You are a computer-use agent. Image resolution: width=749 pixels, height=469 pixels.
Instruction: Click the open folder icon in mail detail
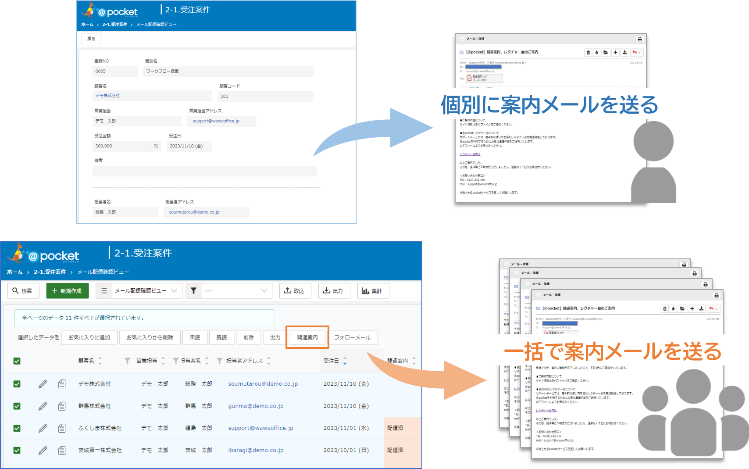(606, 52)
